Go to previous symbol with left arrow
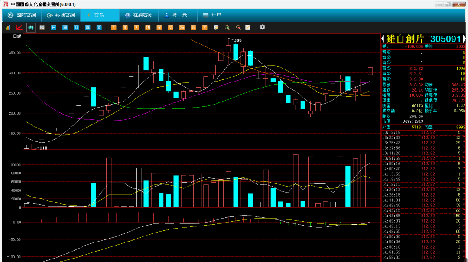The width and height of the screenshot is (468, 262). [x=383, y=39]
